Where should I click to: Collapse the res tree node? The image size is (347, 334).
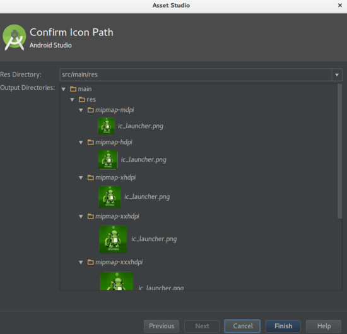(72, 100)
